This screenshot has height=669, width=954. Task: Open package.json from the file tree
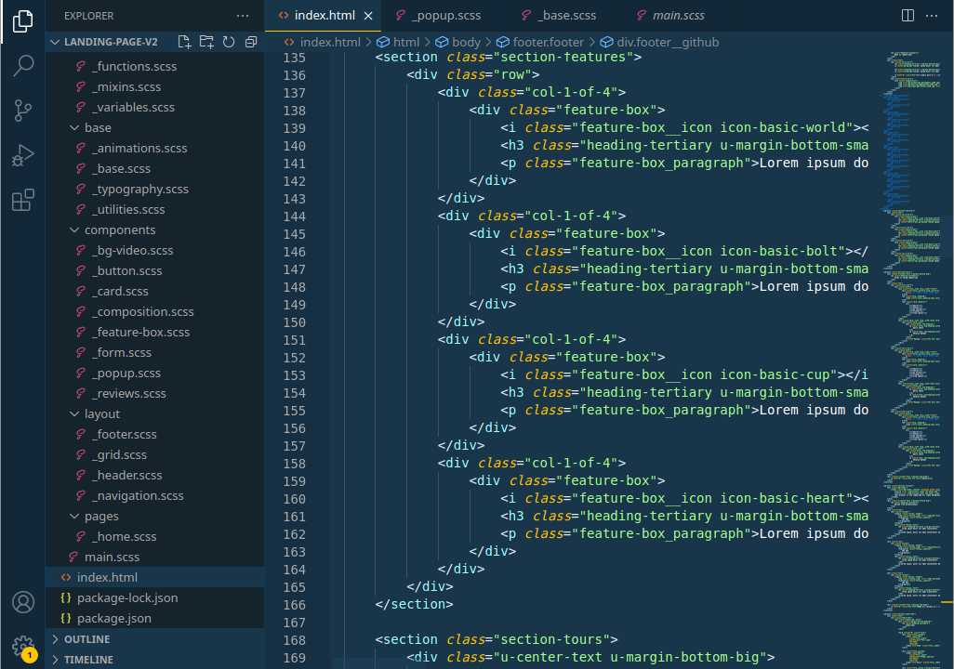[155, 619]
